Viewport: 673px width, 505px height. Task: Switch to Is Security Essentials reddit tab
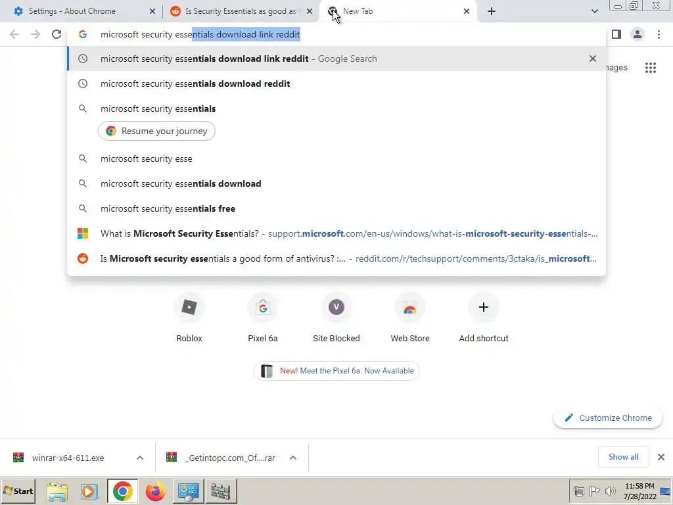(x=241, y=11)
